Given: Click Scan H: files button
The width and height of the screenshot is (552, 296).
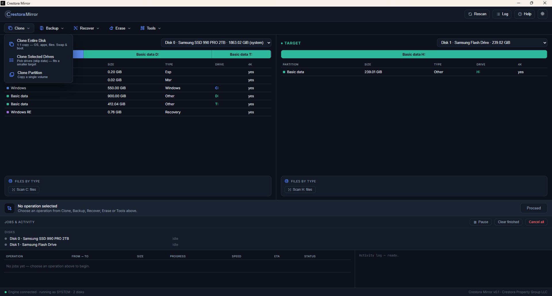Looking at the screenshot, I should [300, 190].
